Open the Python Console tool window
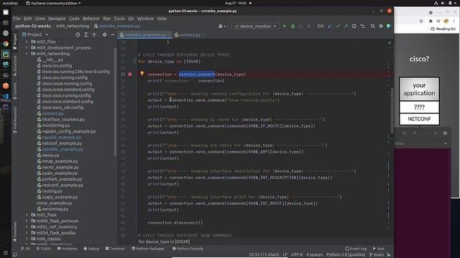 click(188, 249)
